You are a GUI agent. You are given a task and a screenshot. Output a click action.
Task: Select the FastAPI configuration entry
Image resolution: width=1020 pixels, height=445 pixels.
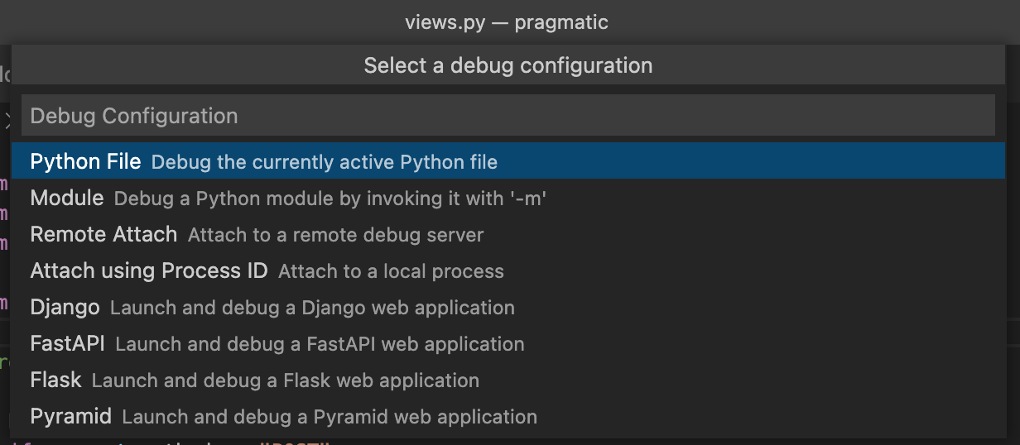click(67, 344)
